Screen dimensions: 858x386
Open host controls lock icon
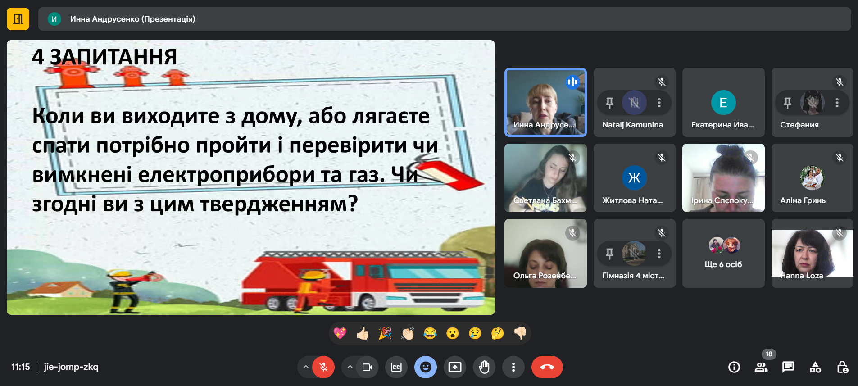pos(842,367)
